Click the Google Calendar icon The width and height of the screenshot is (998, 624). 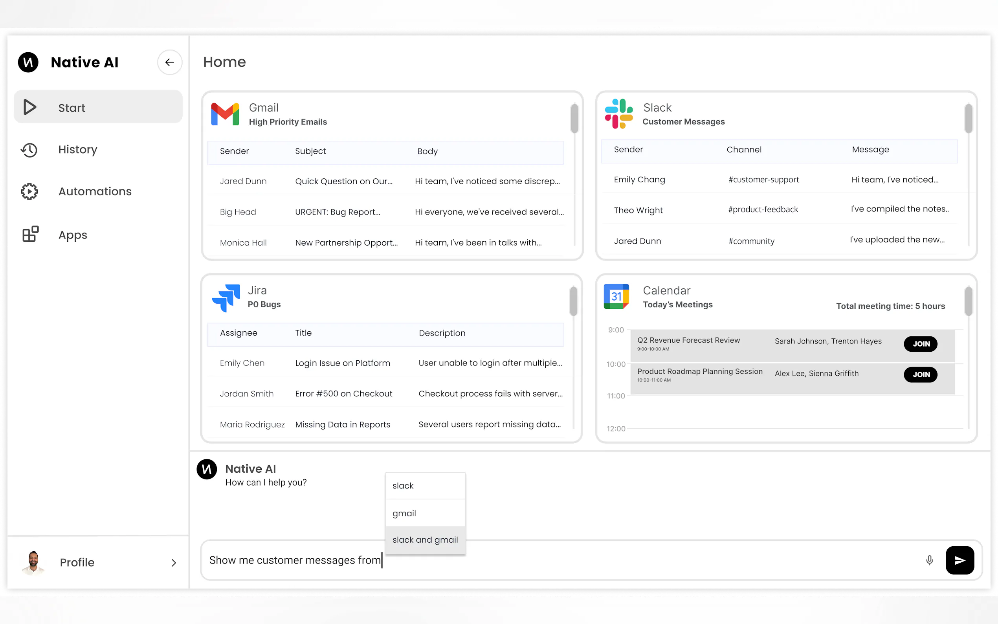[616, 296]
